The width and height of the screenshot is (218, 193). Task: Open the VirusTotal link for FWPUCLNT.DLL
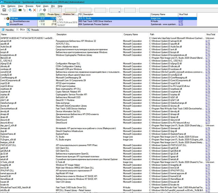(x=208, y=145)
